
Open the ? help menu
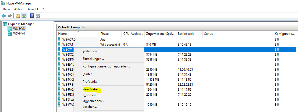tap(43, 9)
